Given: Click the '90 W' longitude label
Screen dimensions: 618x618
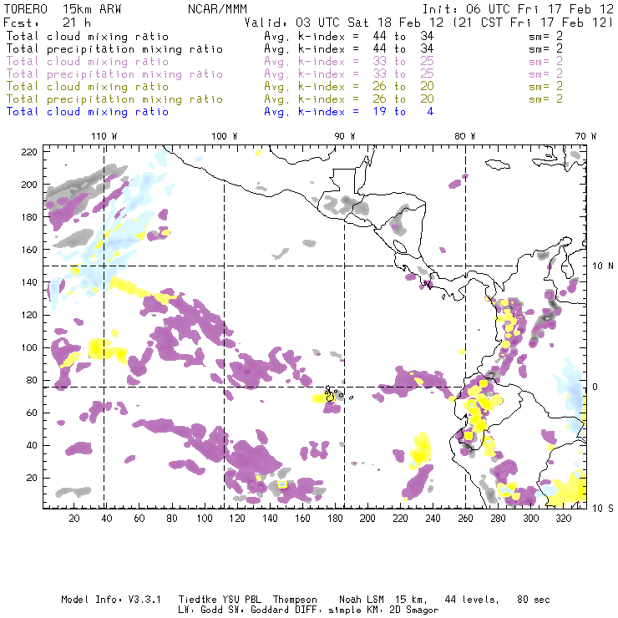Looking at the screenshot, I should click(x=345, y=136).
